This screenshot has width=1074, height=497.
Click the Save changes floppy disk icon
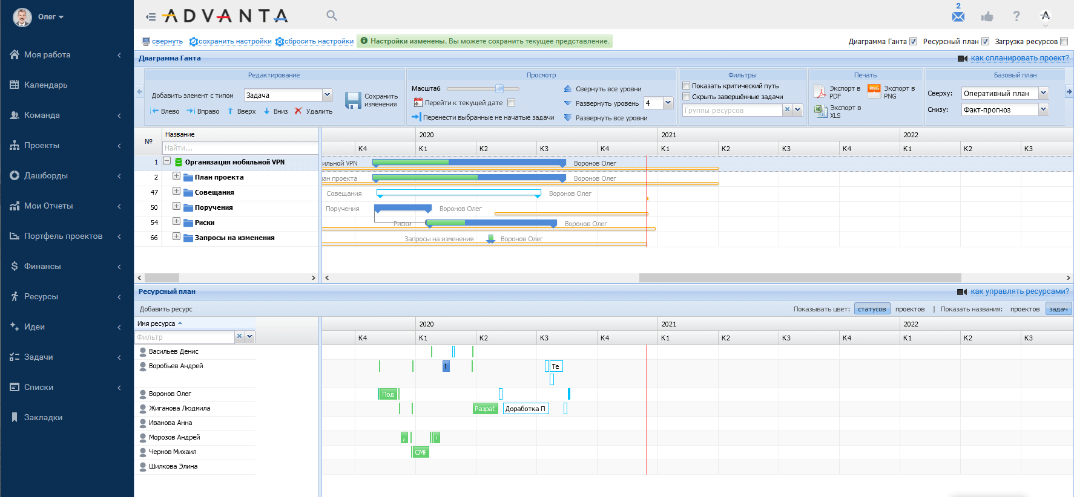(353, 100)
